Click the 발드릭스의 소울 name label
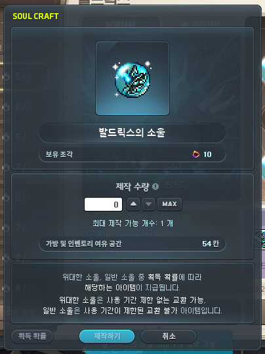This screenshot has height=354, width=265. tap(132, 133)
